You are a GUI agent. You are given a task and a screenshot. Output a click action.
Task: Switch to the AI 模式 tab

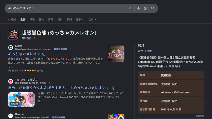coord(12,19)
